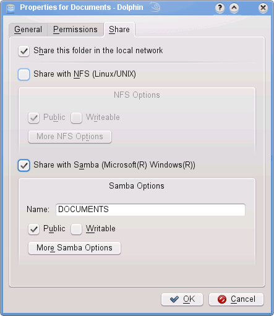Disable Share with Samba checkbox

[24, 165]
